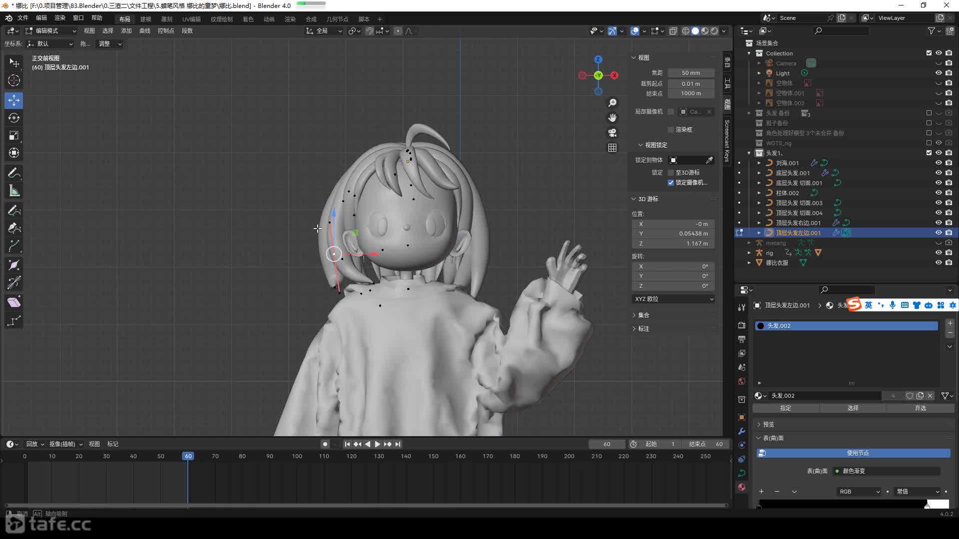Toggle Collection exclude checkbox
Screen dimensions: 959x539
pos(929,53)
